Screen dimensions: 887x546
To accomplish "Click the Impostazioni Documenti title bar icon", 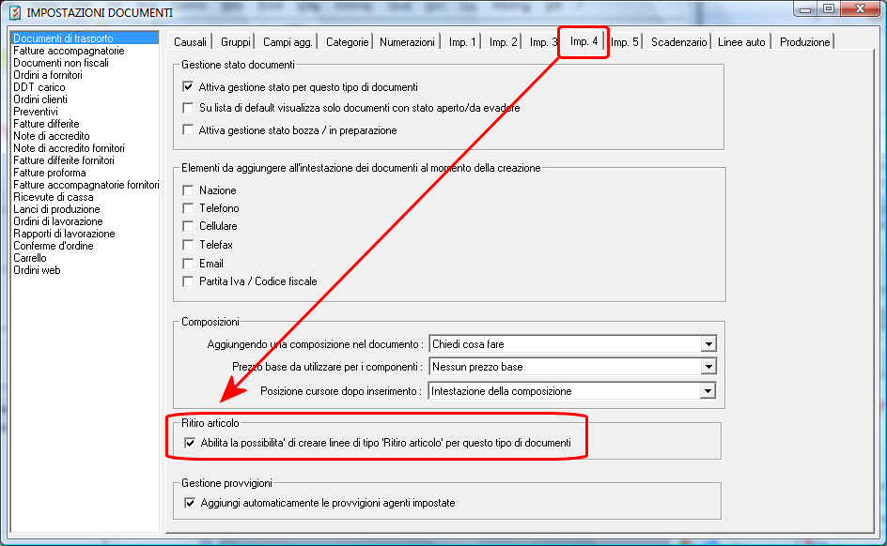I will pyautogui.click(x=15, y=12).
